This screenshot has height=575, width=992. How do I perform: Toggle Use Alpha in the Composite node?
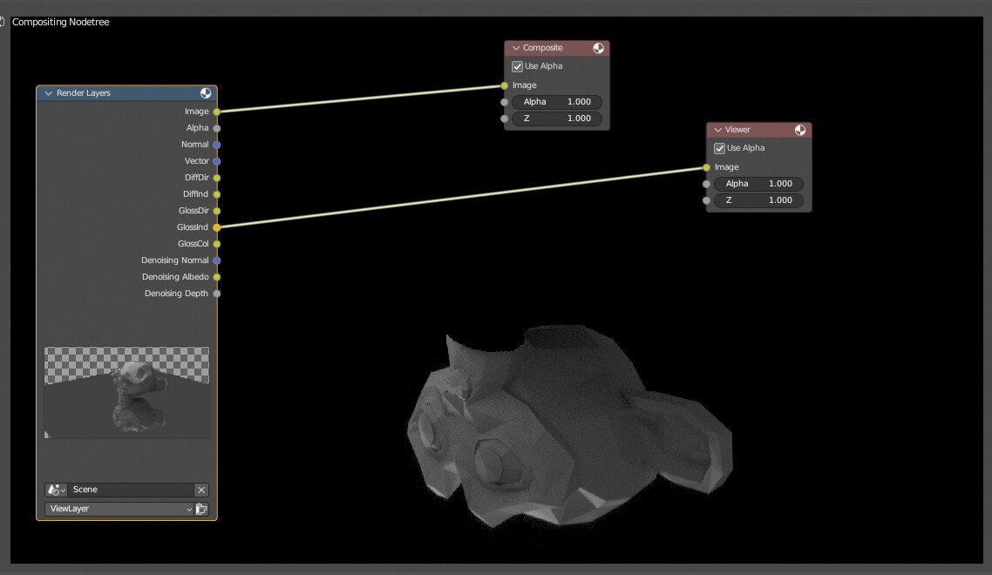[x=517, y=66]
